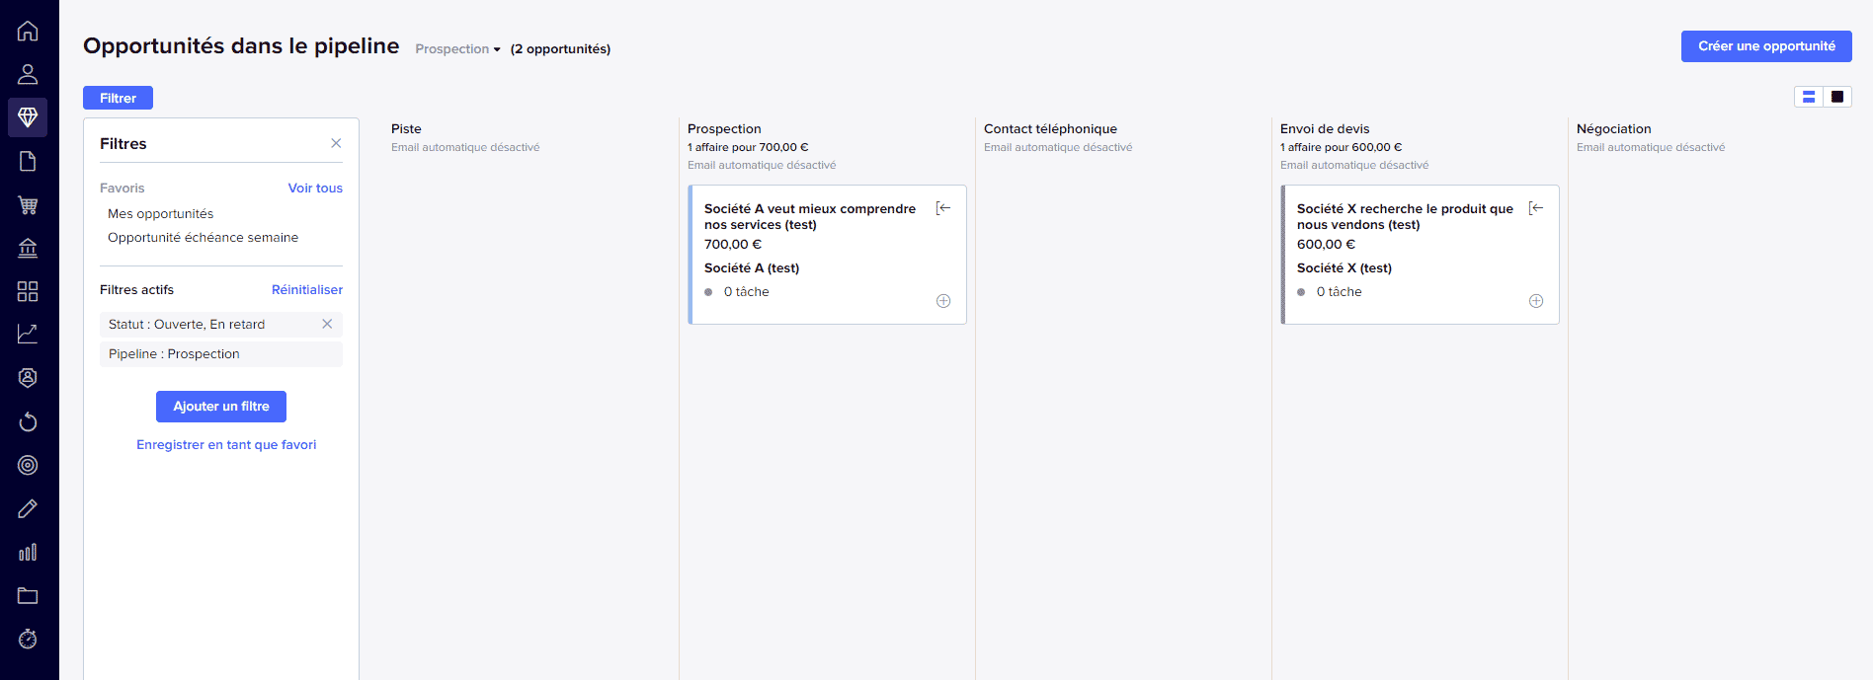The width and height of the screenshot is (1873, 680).
Task: Switch to kanban board view toggle
Action: click(x=1837, y=97)
